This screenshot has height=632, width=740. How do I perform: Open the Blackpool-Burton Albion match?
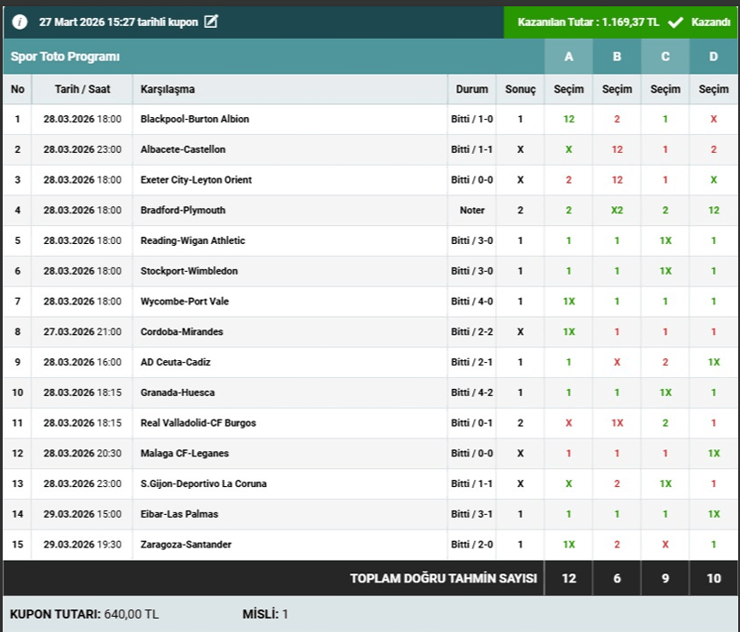[x=195, y=119]
